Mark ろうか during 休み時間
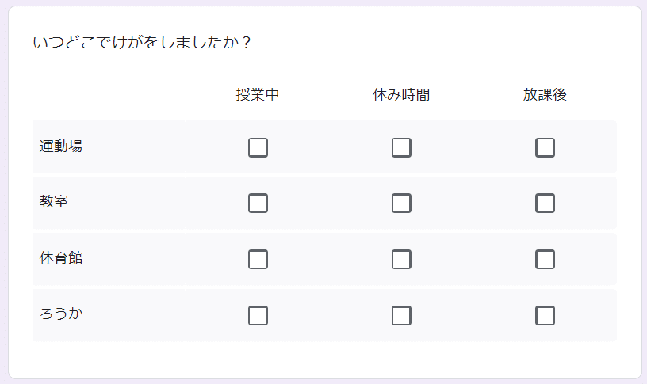This screenshot has width=647, height=384. [401, 316]
